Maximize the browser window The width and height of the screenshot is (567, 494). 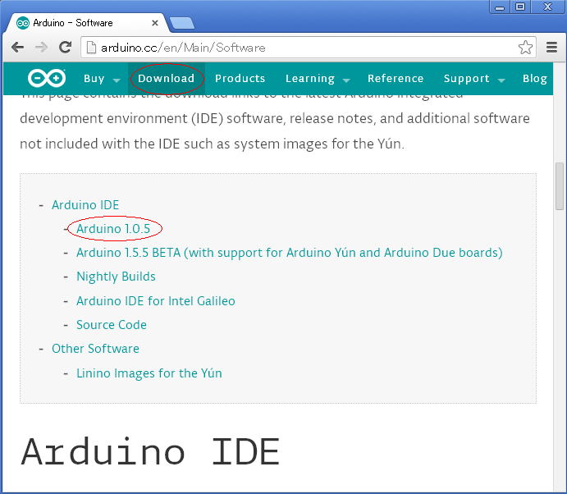[x=520, y=7]
